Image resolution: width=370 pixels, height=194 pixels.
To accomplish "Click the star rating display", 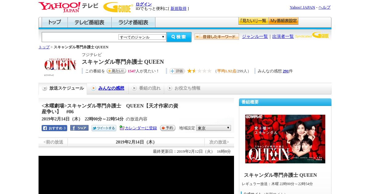I will (199, 71).
